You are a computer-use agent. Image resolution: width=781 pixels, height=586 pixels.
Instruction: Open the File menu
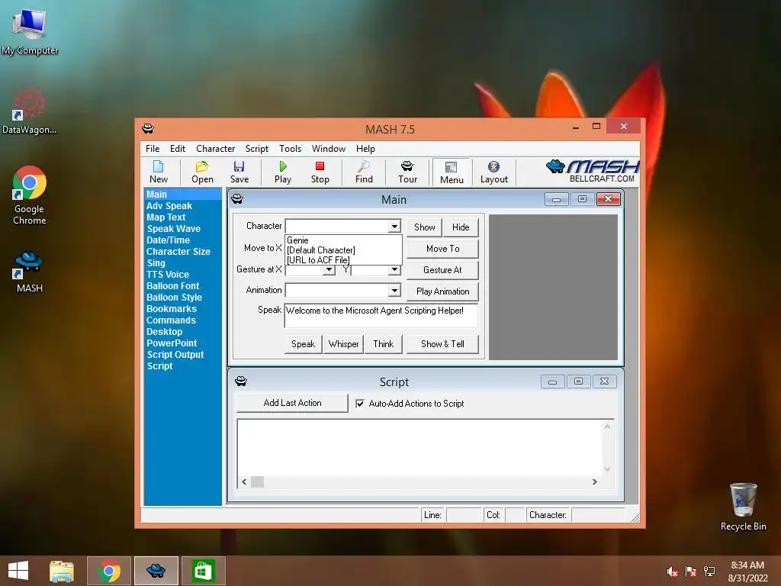click(153, 149)
